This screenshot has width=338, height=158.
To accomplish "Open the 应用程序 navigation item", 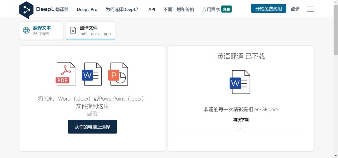I will click(211, 9).
